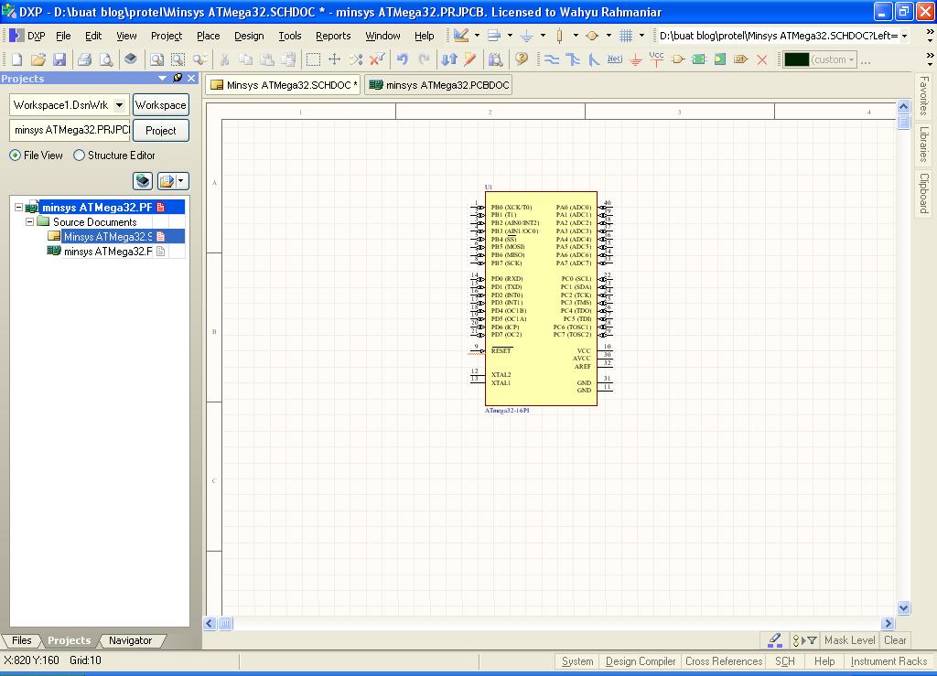Place No ERC red cross marker
Viewport: 937px width, 676px height.
point(762,59)
